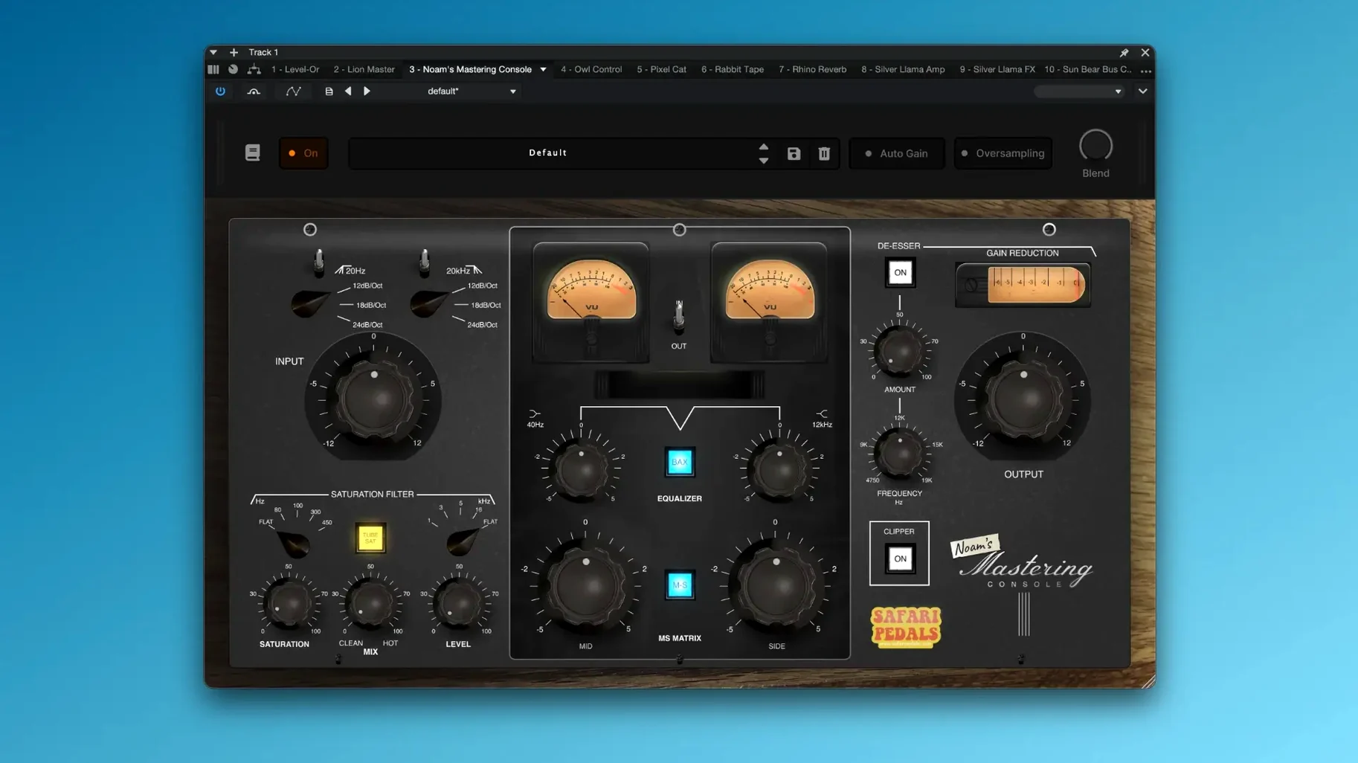Screen dimensions: 1358x763
Task: Click the FX rack bars icon
Action: click(213, 69)
